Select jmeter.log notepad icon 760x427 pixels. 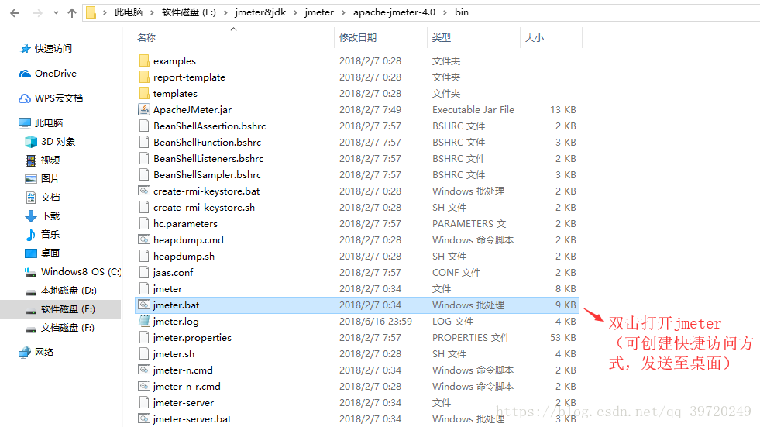(x=144, y=321)
